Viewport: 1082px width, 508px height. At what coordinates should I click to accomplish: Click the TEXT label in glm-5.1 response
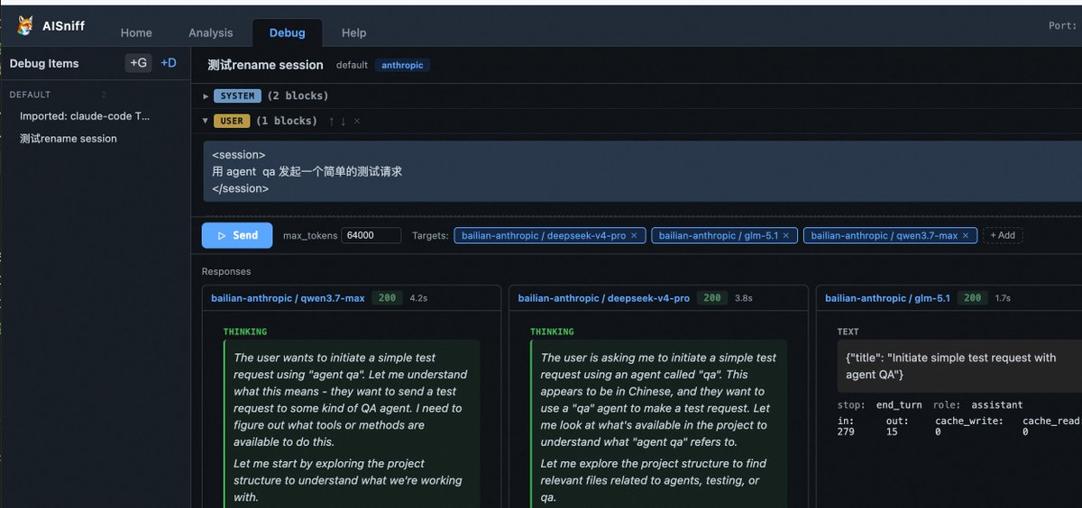coord(848,332)
